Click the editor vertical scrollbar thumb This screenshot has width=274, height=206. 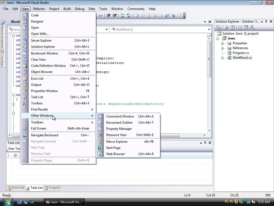pos(209,59)
